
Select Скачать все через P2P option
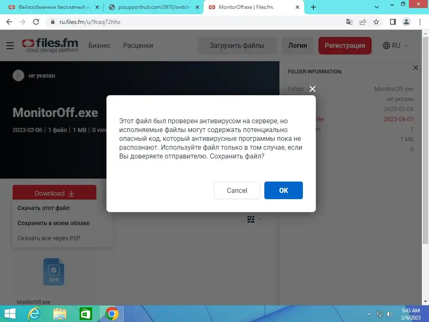coord(49,238)
